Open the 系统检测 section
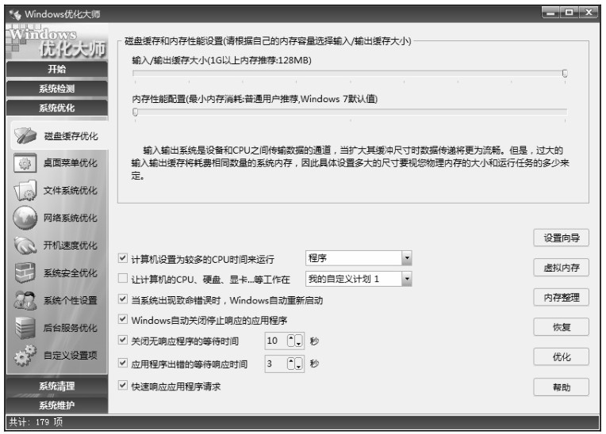Viewport: 606px width, 434px height. pyautogui.click(x=57, y=89)
